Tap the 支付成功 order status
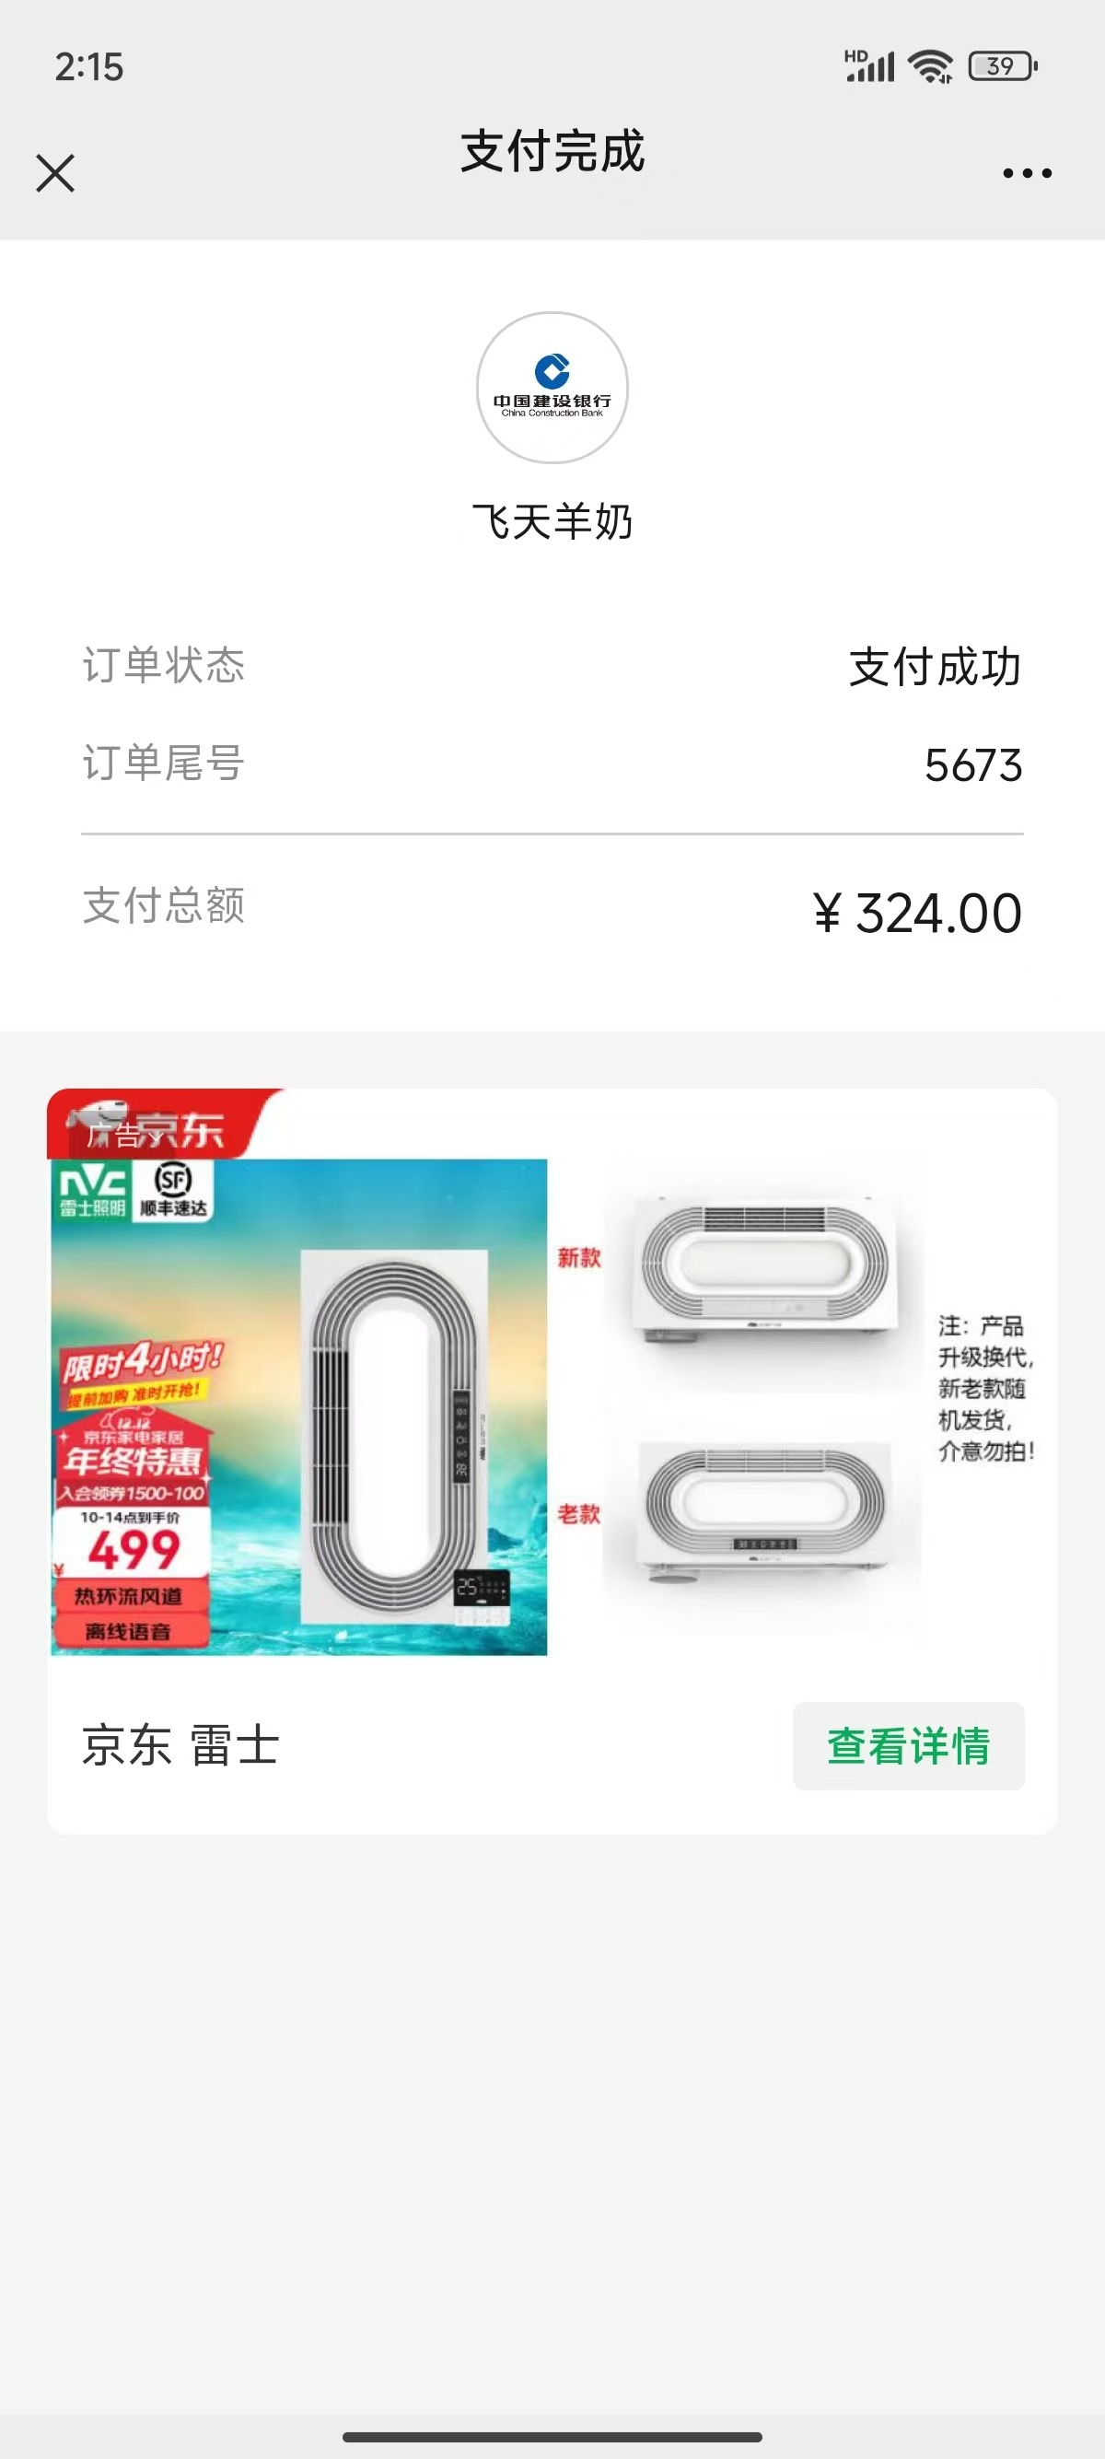This screenshot has height=2459, width=1105. pos(936,666)
